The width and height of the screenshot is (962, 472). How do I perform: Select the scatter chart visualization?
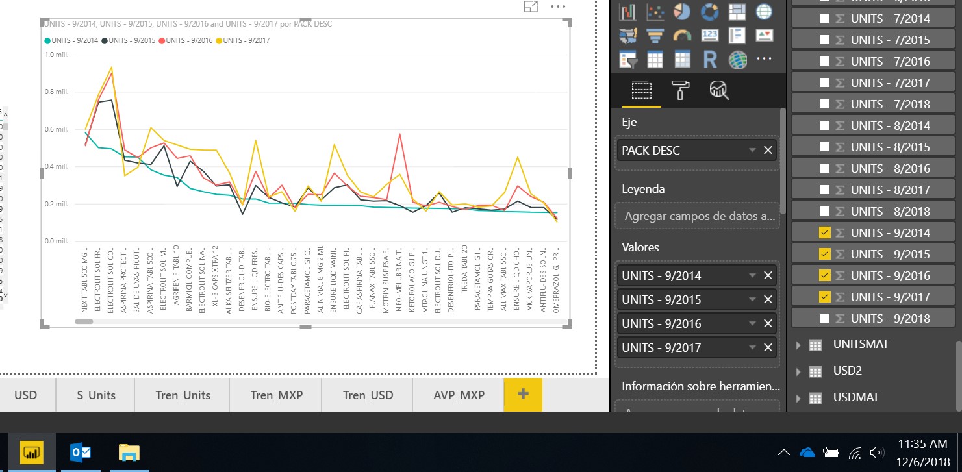(x=655, y=12)
